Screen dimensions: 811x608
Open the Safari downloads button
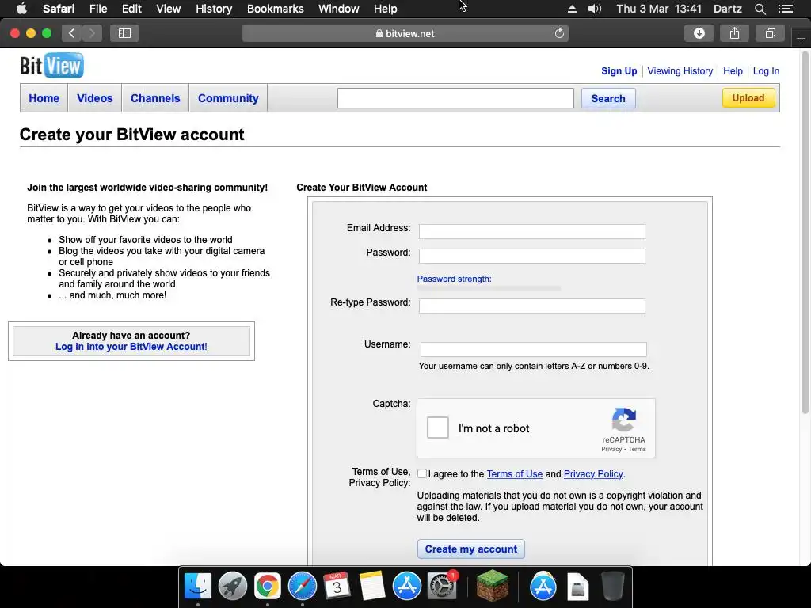tap(699, 33)
